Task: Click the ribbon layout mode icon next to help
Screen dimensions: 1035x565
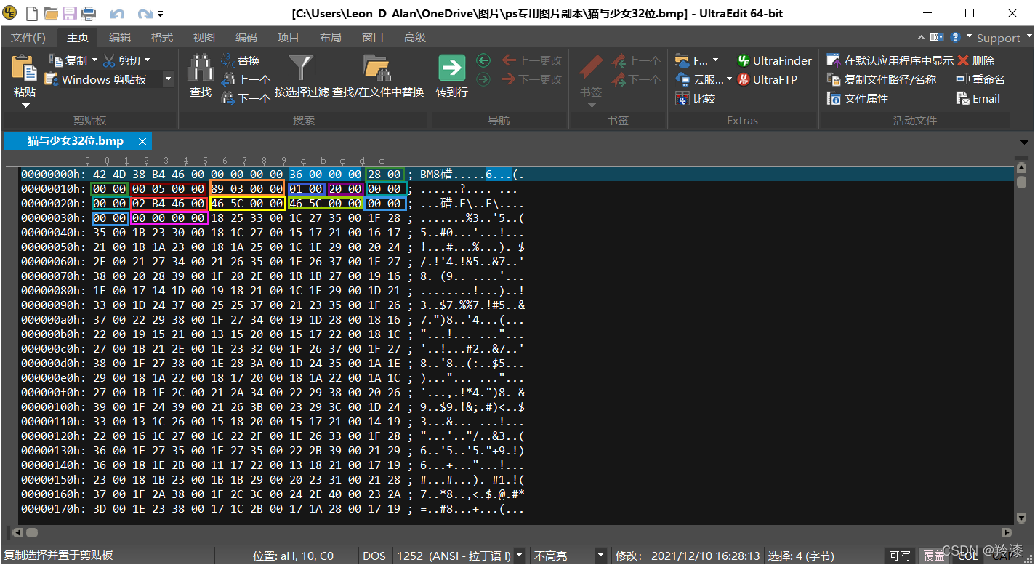Action: click(937, 37)
